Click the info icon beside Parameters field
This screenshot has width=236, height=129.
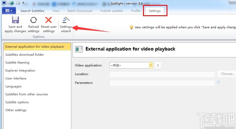pyautogui.click(x=218, y=82)
